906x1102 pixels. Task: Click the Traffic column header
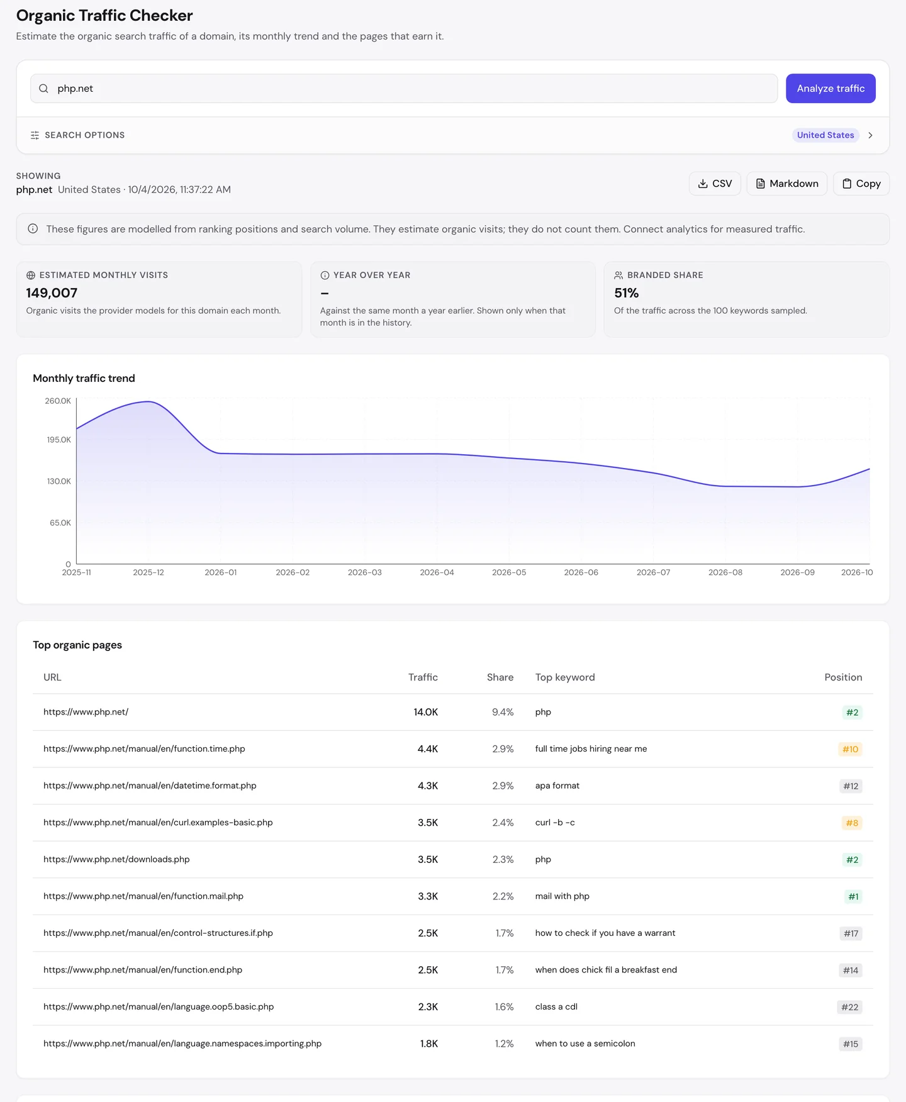[423, 677]
